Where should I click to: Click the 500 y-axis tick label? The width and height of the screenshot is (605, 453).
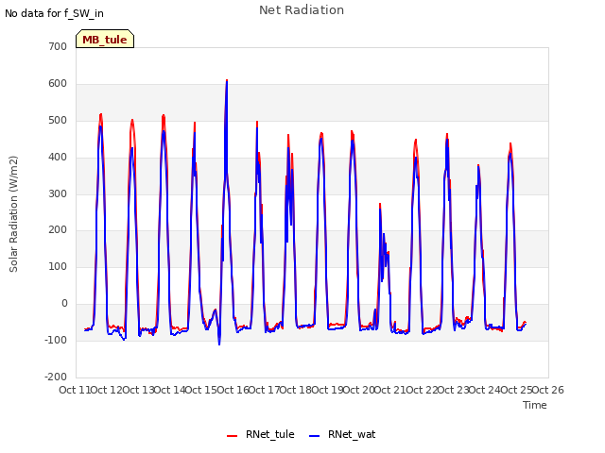click(58, 120)
